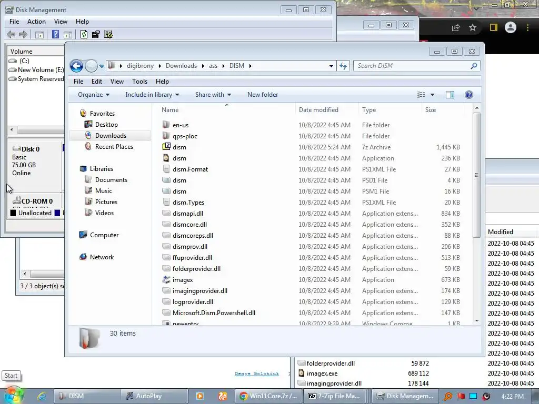Viewport: 539px width, 404px height.
Task: Expand the breadcrumb arrow after DISM
Action: pos(250,66)
